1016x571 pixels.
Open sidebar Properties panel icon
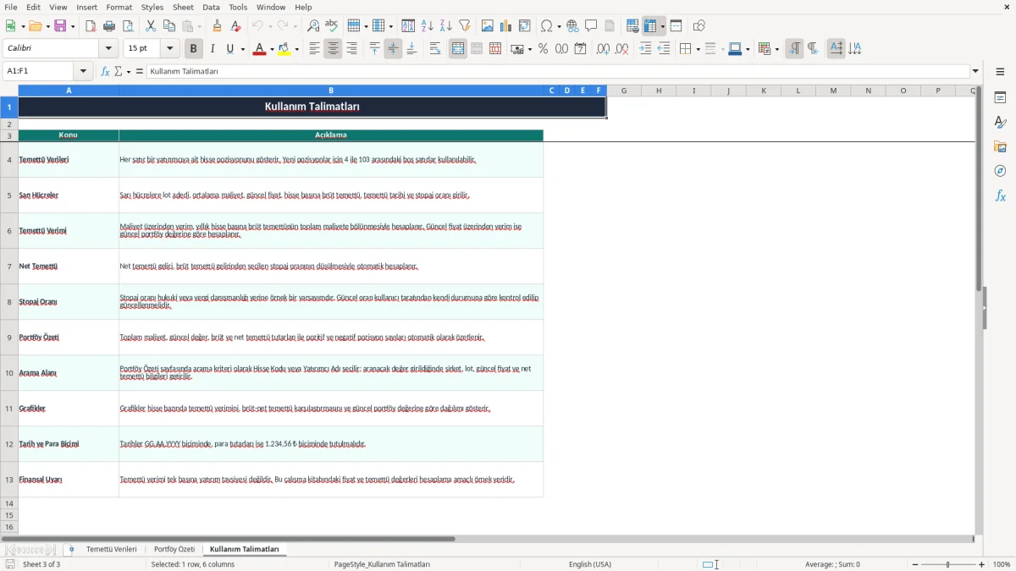[x=1000, y=97]
